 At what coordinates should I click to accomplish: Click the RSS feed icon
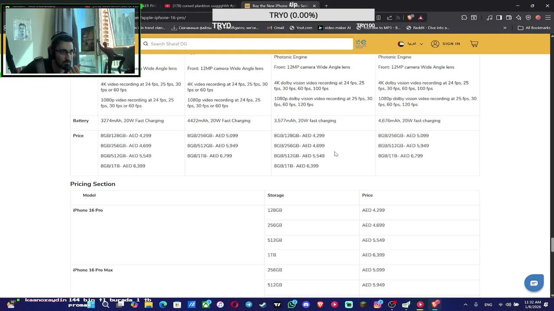398,18
